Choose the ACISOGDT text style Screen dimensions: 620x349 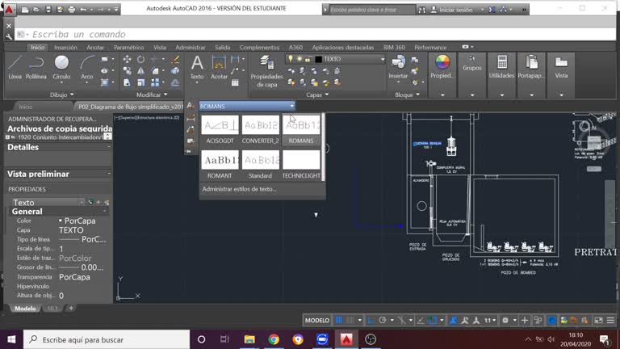(220, 130)
